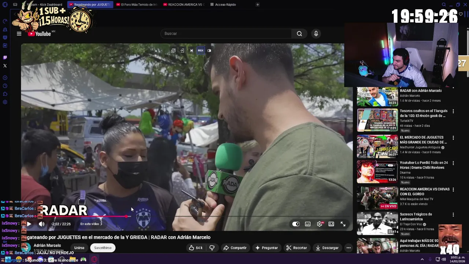The height and width of the screenshot is (264, 469).
Task: Click the Descargar download button
Action: 327,248
